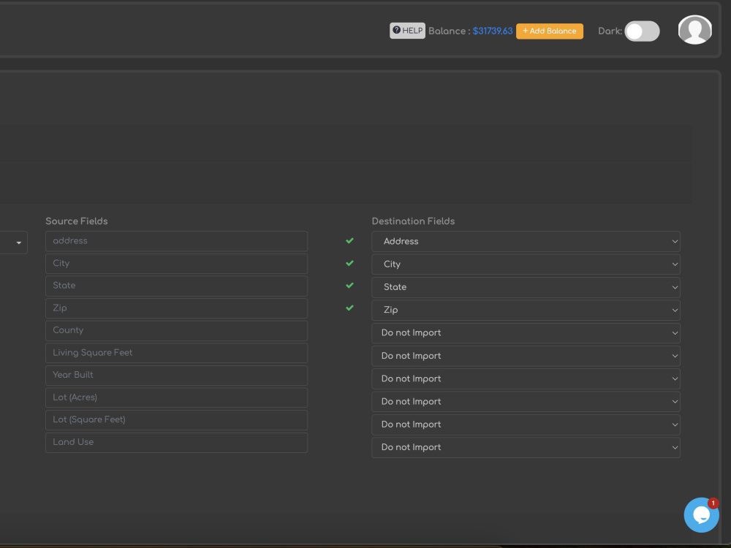Open the Zip destination dropdown
Viewport: 731px width, 548px height.
(526, 310)
